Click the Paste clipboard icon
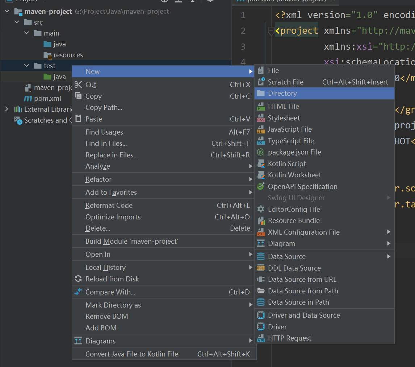The height and width of the screenshot is (367, 415). click(78, 119)
